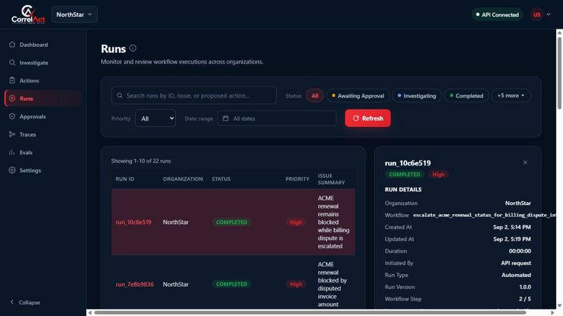Click the scroll right arrow at bottom
Screen dimensions: 563x316
click(553, 313)
